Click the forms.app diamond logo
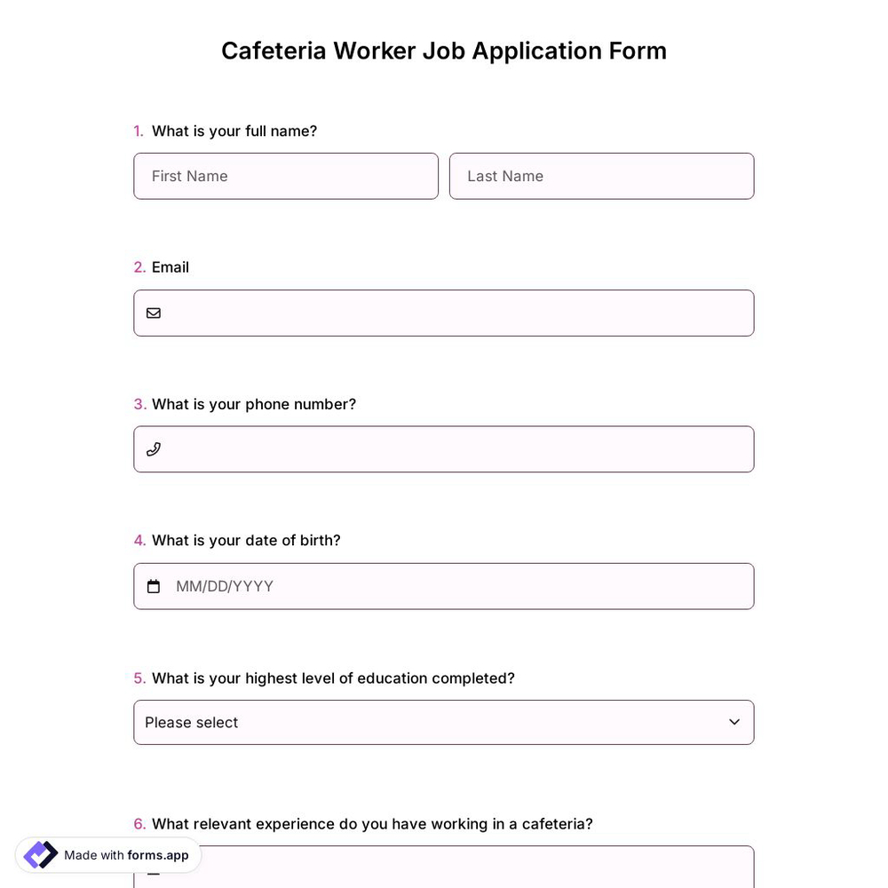 [40, 854]
